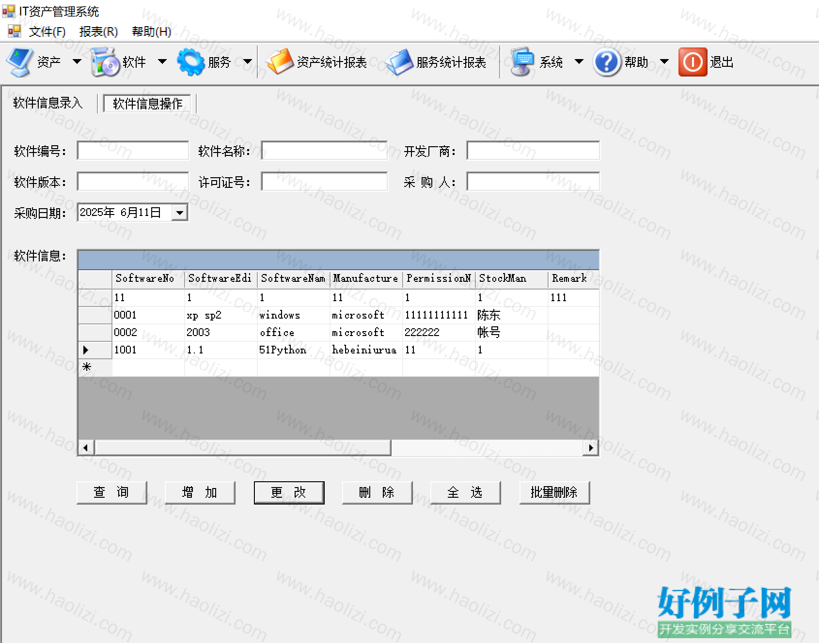Click cell 0002 in SoftwareNo column
The width and height of the screenshot is (819, 643).
[148, 333]
